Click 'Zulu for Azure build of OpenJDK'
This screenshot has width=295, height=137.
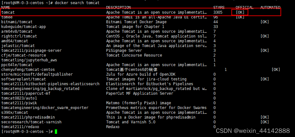pyautogui.click(x=141, y=74)
